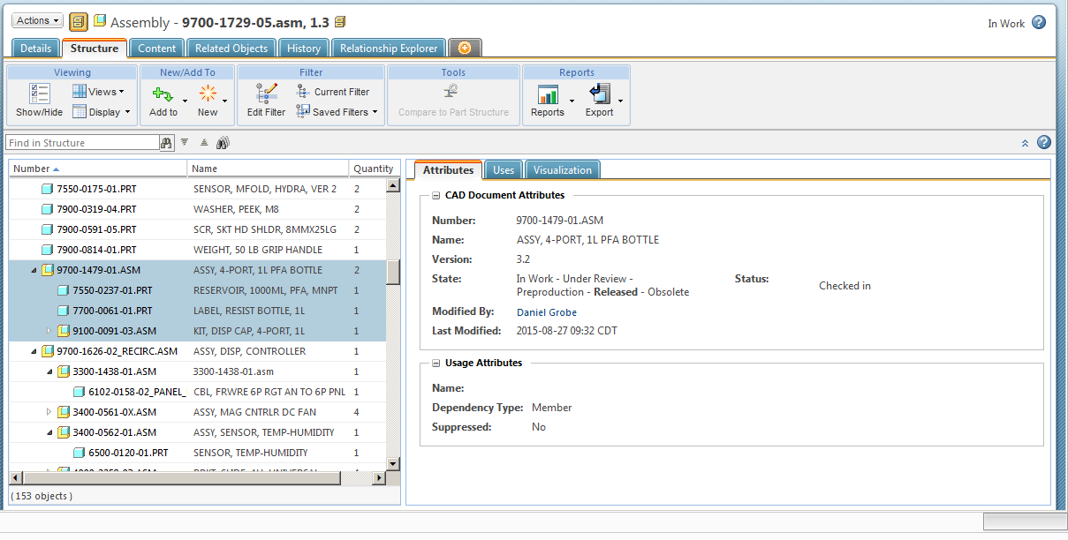Click the structure pane help question mark
The height and width of the screenshot is (540, 1068).
coord(1043,142)
